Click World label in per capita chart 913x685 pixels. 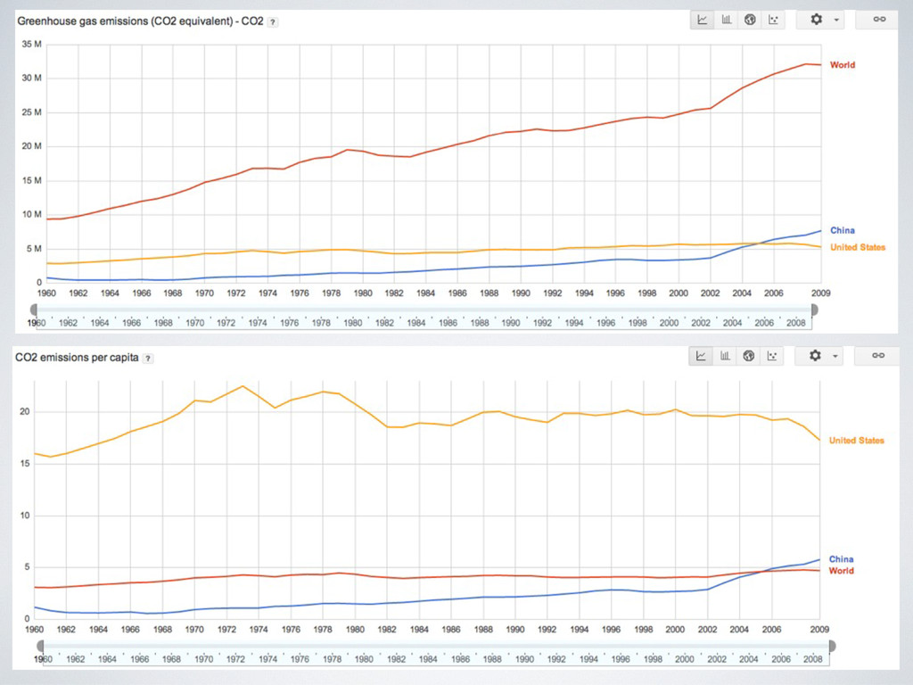pos(842,571)
